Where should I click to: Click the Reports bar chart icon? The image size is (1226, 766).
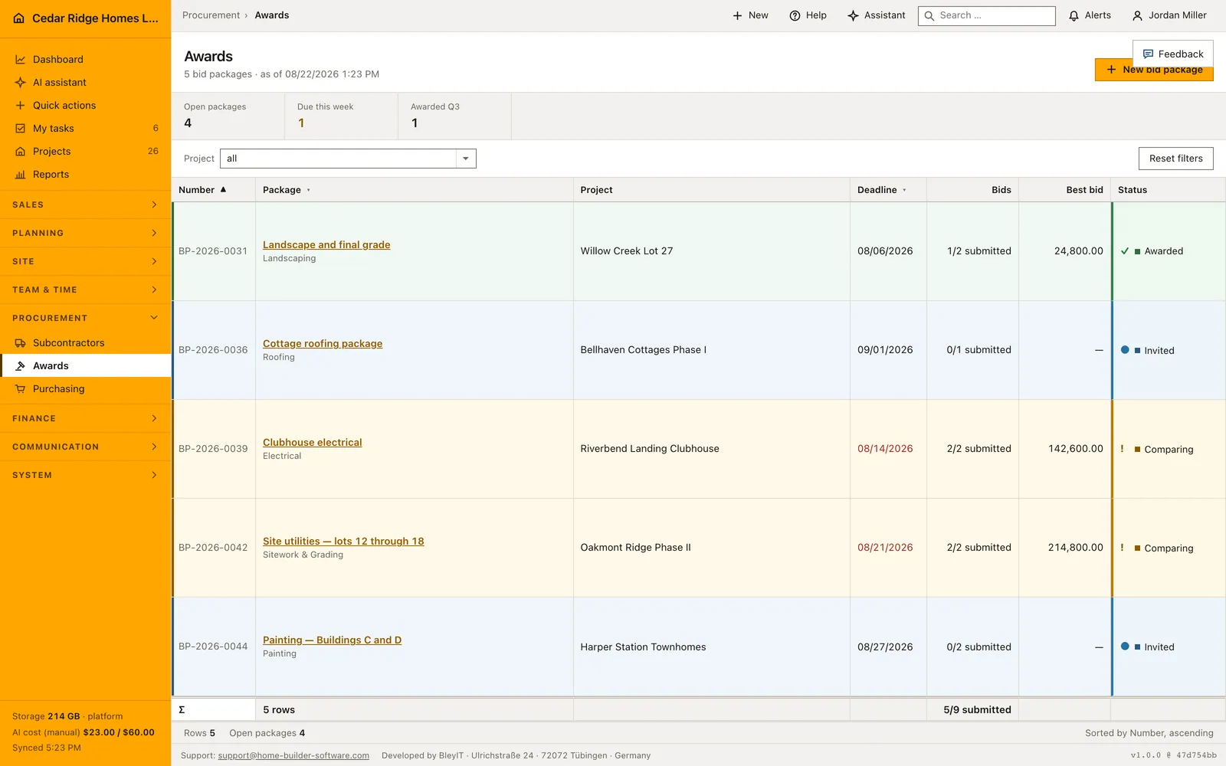21,174
